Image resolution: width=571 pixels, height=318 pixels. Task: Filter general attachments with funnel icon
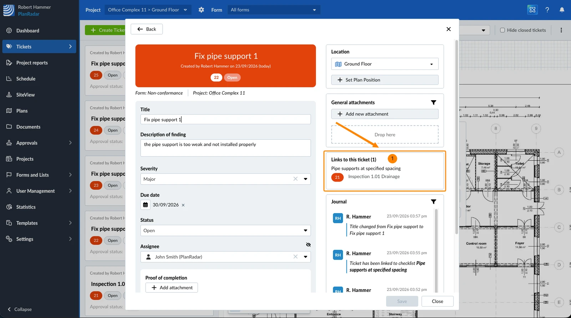tap(434, 103)
